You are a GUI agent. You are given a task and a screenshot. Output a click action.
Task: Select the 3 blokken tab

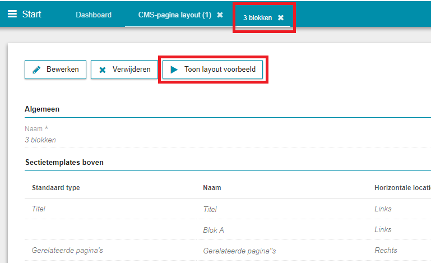[257, 18]
